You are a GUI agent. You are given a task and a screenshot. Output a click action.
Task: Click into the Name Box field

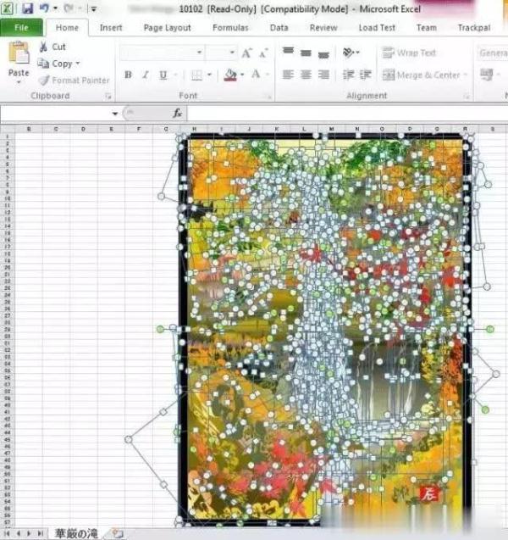(x=55, y=114)
